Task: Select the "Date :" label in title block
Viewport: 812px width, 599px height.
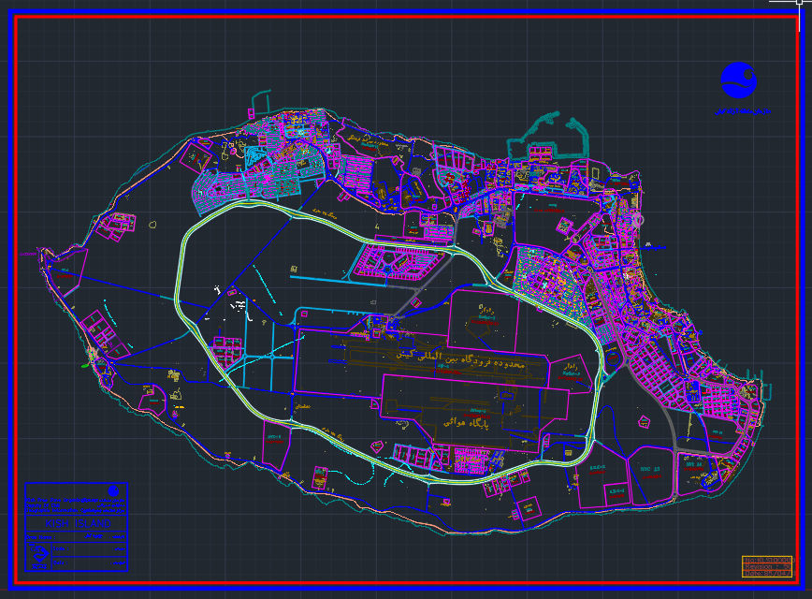Action: click(60, 562)
